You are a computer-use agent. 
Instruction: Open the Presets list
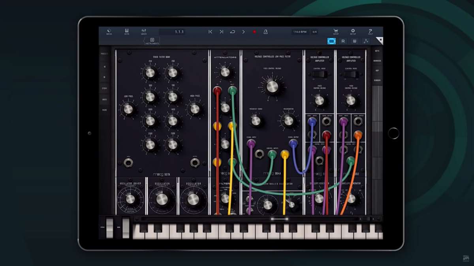(105, 54)
